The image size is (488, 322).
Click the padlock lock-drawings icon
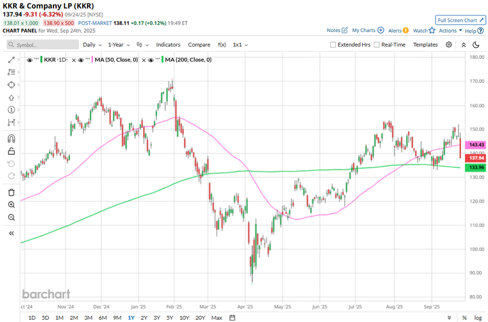(11, 151)
